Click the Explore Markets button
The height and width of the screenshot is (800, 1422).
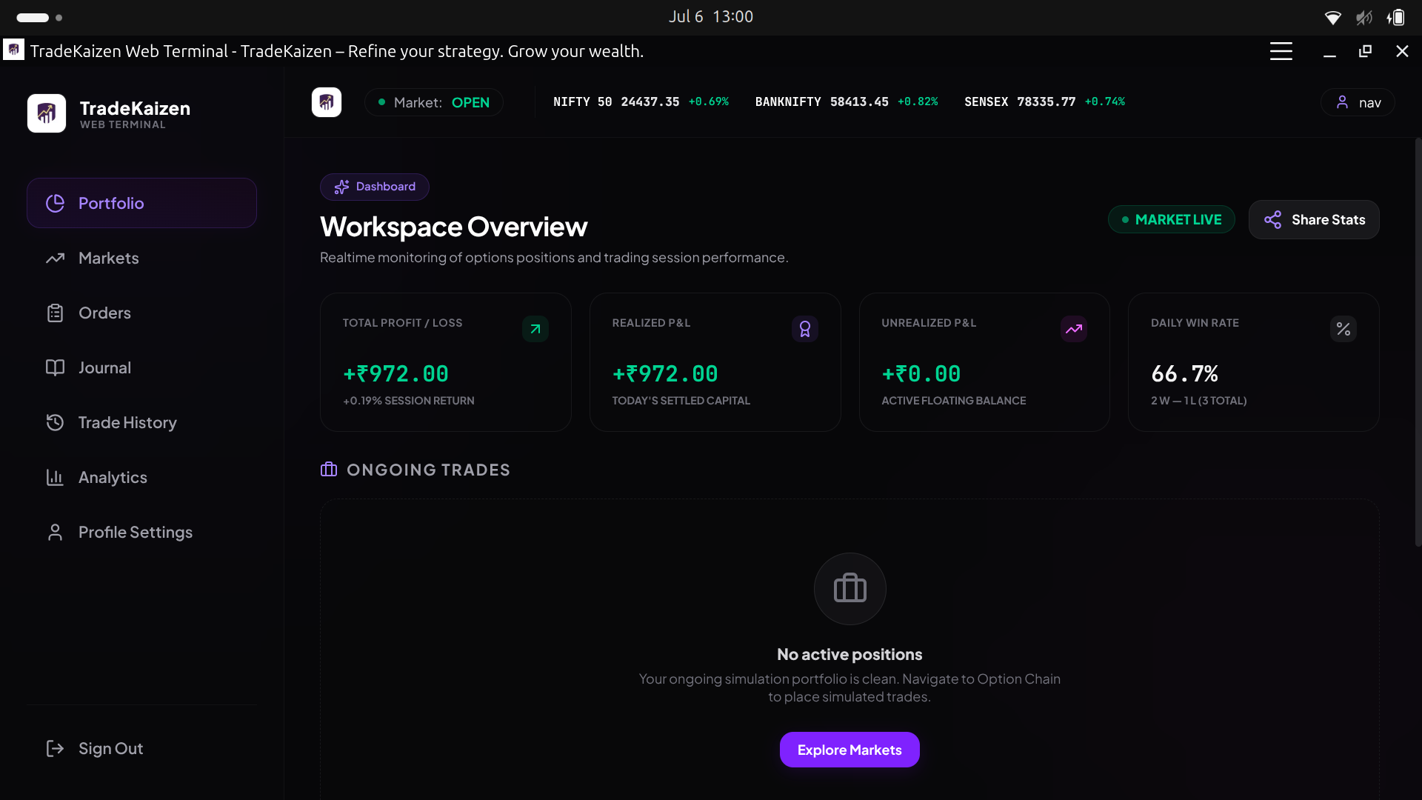[x=849, y=750]
